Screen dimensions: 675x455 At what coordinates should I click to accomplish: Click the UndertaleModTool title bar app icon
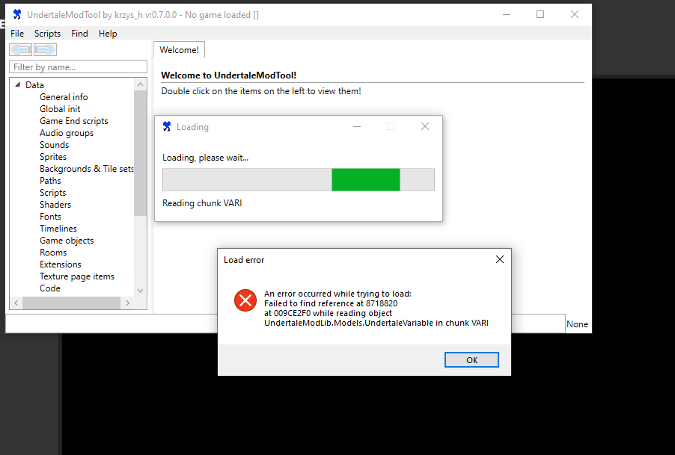coord(16,15)
